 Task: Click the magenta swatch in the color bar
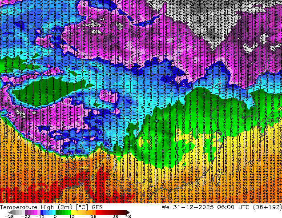pos(36,212)
